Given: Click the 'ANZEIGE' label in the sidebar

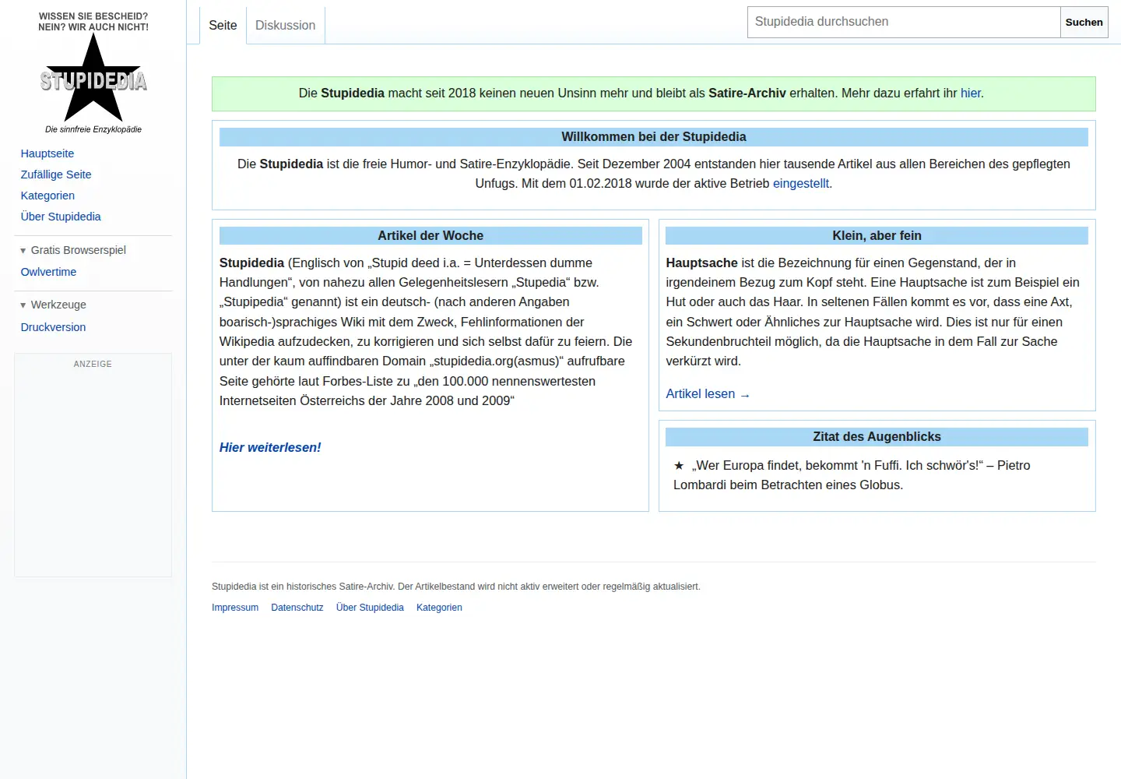Looking at the screenshot, I should pyautogui.click(x=93, y=364).
